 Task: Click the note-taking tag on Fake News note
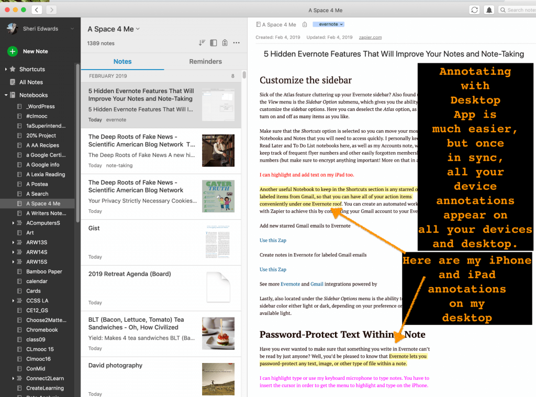click(x=119, y=165)
